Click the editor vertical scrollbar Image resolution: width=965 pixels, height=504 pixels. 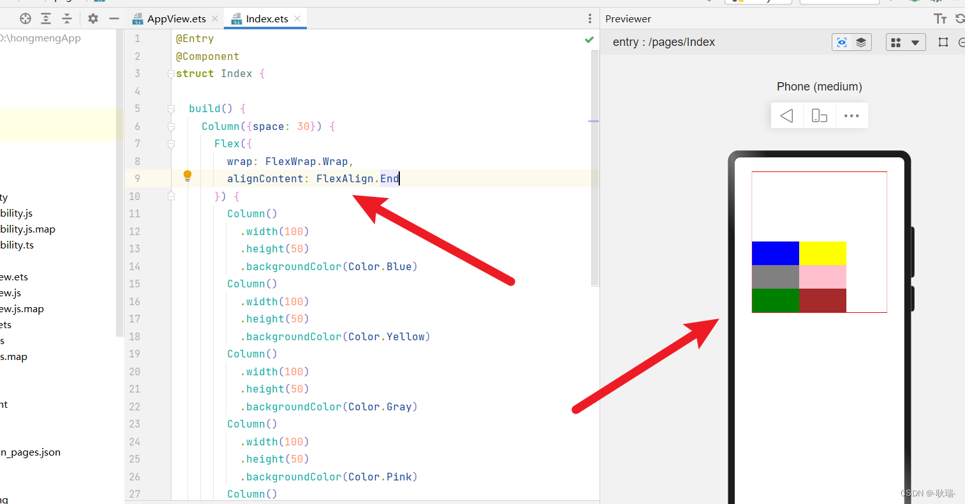595,169
